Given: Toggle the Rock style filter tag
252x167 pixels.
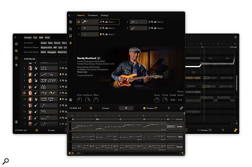Looking at the screenshot, I should tap(48, 37).
